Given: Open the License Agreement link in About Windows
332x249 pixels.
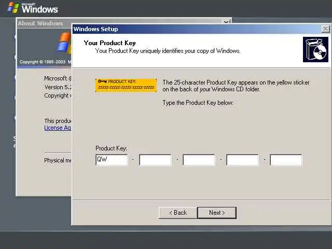Looking at the screenshot, I should pyautogui.click(x=58, y=128).
